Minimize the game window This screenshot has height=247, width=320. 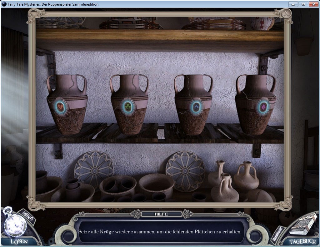click(293, 4)
